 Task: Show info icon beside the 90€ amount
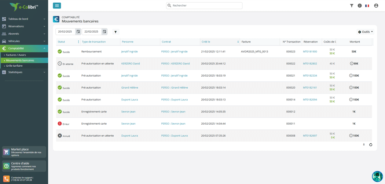(352, 63)
